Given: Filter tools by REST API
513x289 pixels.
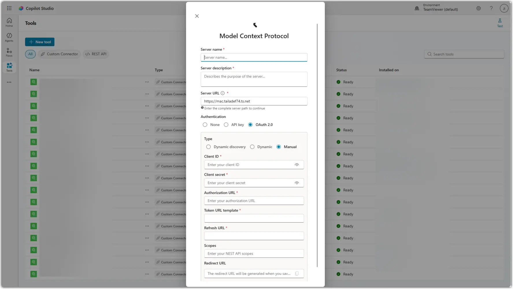Looking at the screenshot, I should (96, 54).
